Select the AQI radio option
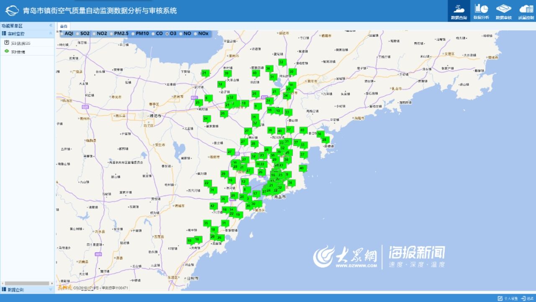Viewport: 536px width, 302px height. [62, 34]
